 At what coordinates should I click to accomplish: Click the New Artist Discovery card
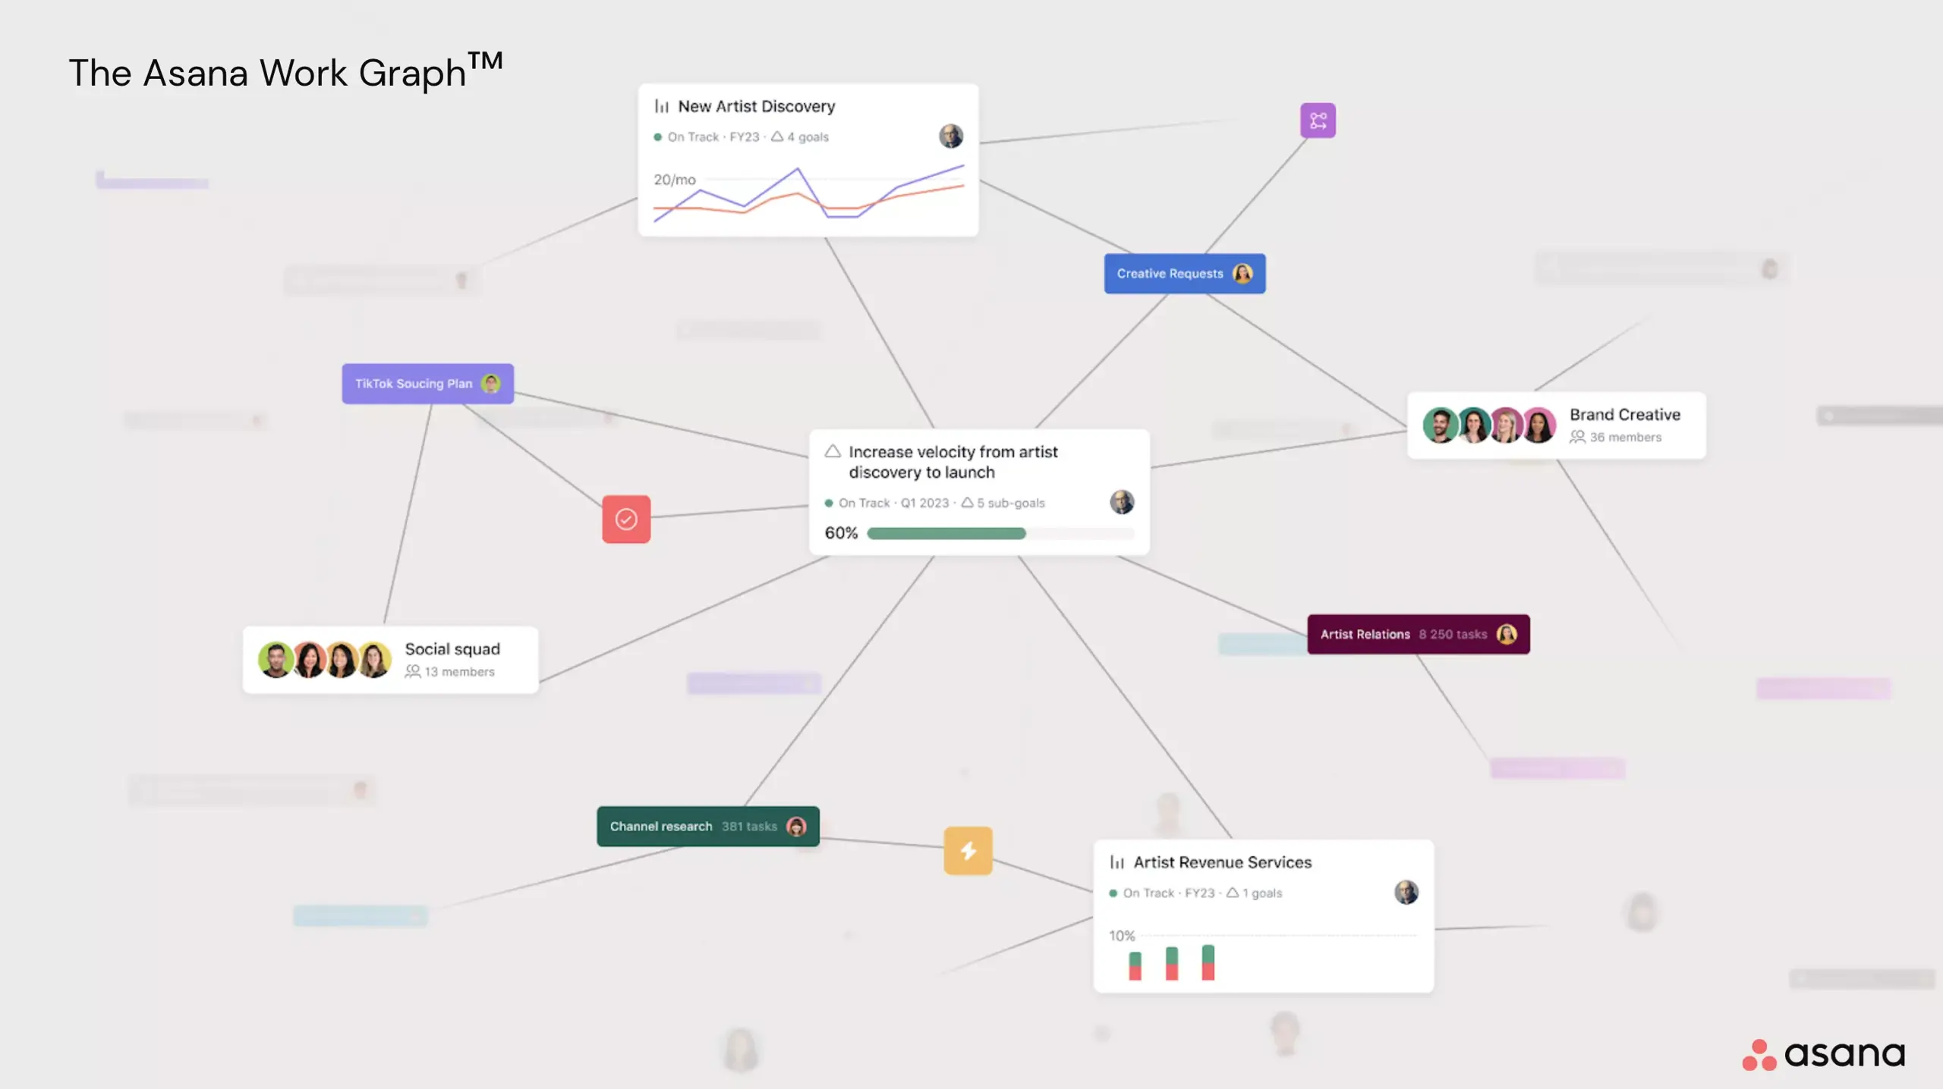click(x=808, y=157)
